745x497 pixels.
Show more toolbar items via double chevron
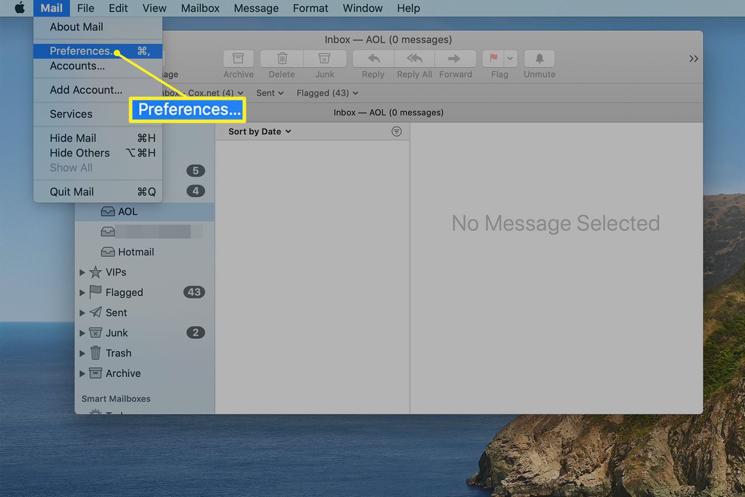(693, 59)
